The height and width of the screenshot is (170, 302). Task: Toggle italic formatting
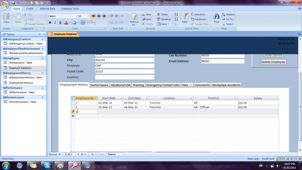55,23
